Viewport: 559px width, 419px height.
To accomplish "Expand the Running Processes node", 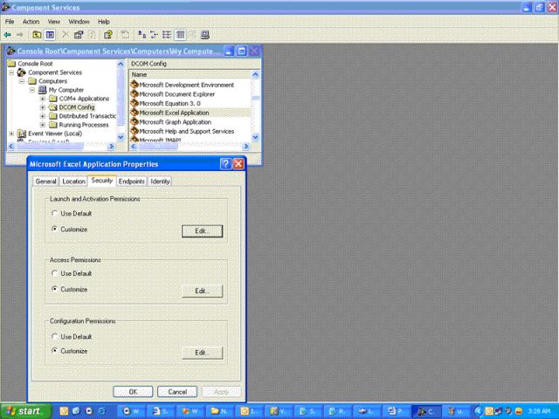I will [43, 125].
